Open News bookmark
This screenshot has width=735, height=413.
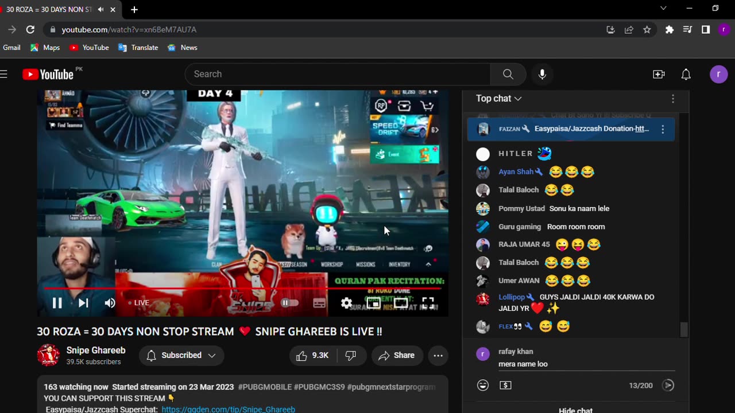pyautogui.click(x=182, y=48)
